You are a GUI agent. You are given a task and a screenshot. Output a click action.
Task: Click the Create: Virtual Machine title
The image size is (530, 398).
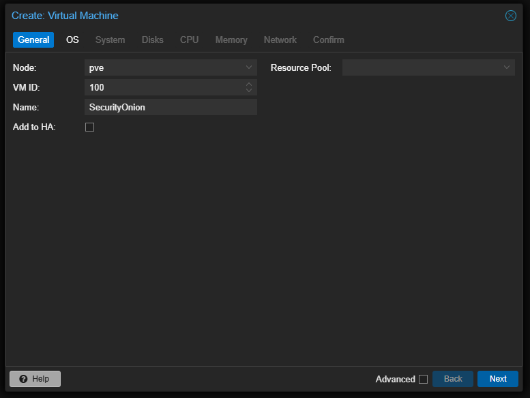click(x=65, y=16)
